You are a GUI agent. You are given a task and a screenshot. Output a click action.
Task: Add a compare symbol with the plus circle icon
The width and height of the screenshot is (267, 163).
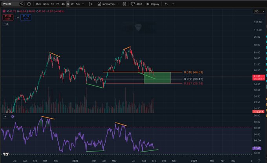pos(29,4)
